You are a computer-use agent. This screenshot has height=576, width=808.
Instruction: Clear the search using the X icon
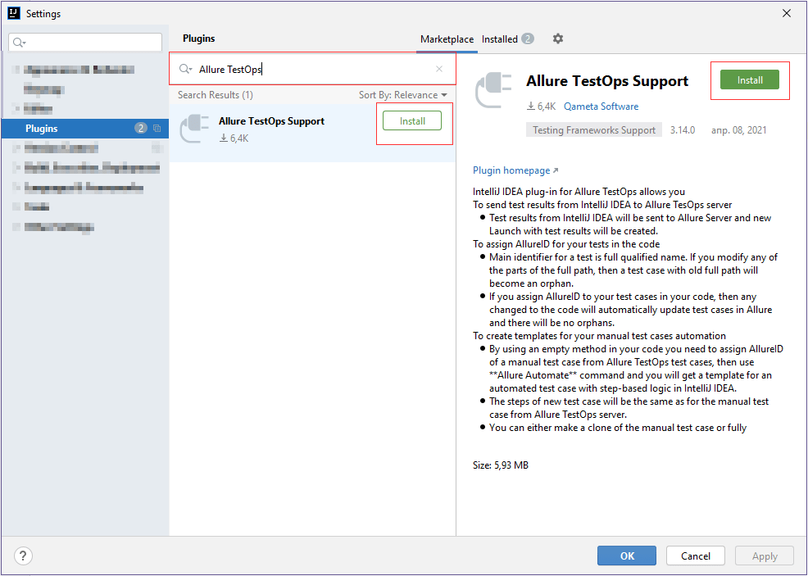pyautogui.click(x=439, y=69)
